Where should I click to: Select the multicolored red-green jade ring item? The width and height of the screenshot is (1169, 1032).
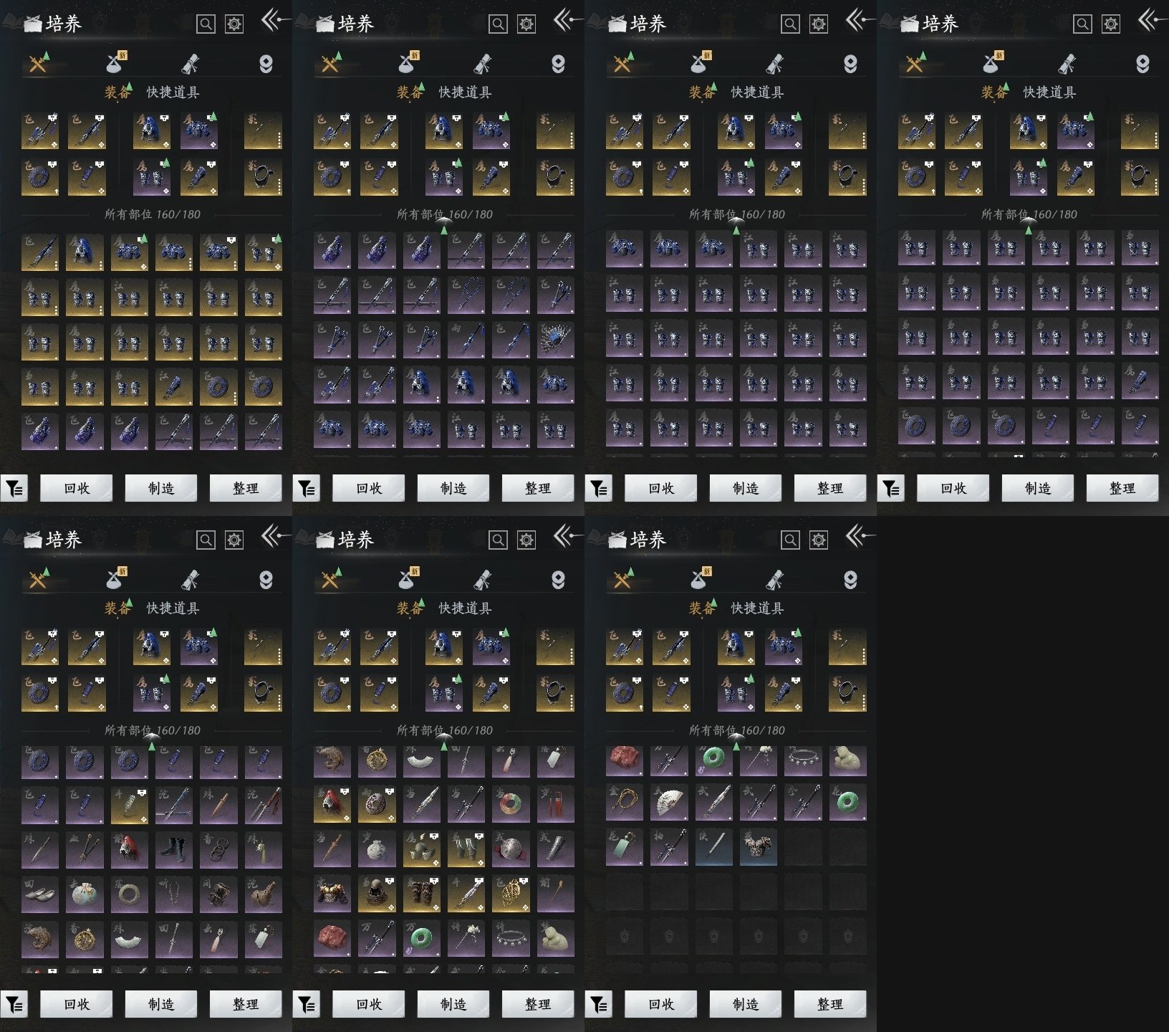coord(511,803)
